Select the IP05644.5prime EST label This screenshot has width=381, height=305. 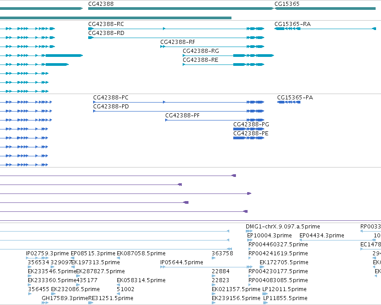pos(181,262)
